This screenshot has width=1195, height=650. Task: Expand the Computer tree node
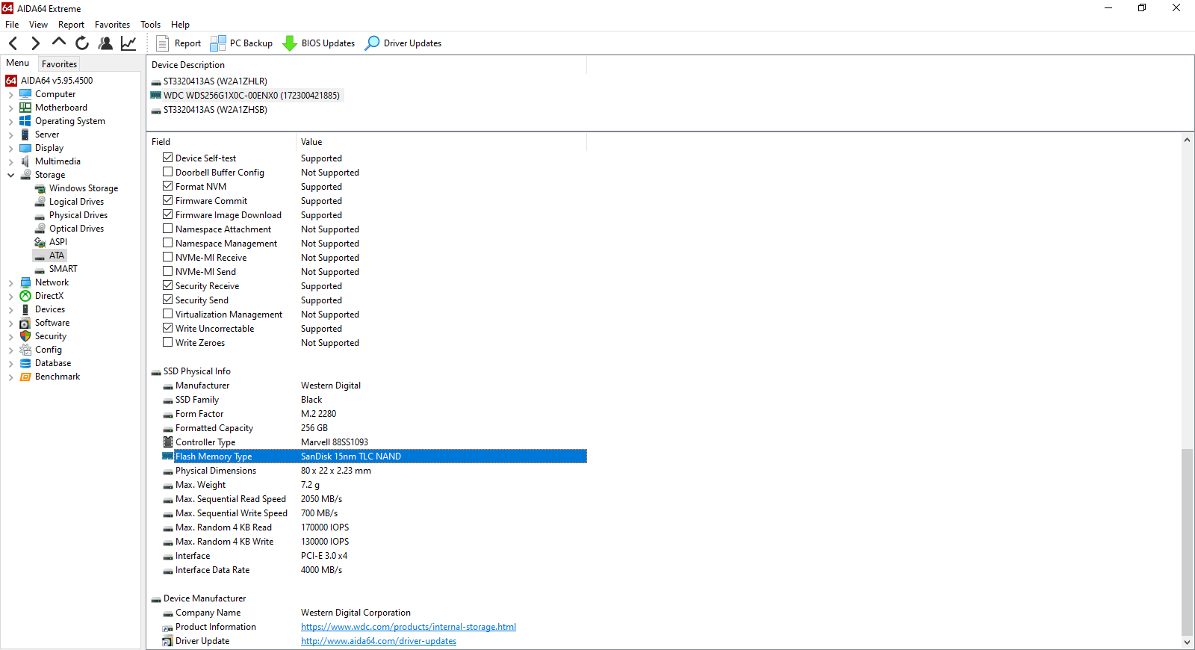10,95
